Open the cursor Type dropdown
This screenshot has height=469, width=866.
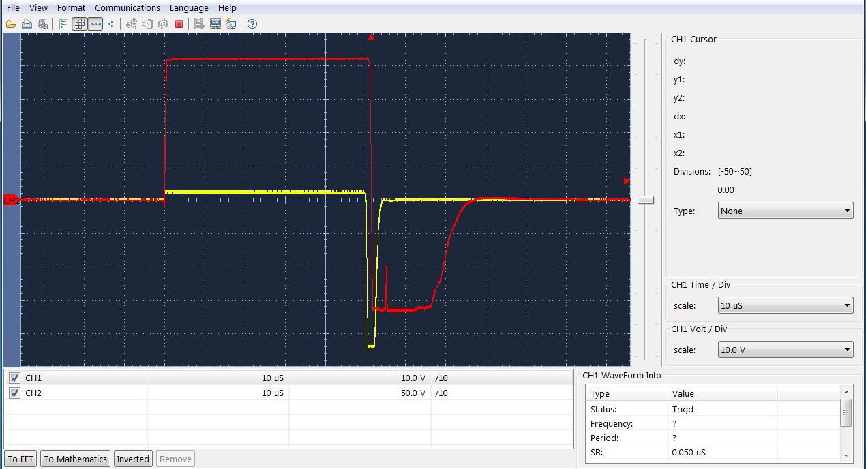786,211
